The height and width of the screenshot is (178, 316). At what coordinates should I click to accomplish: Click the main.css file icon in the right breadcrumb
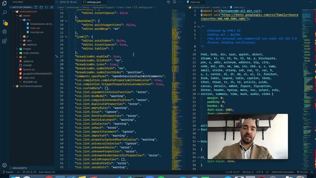[x=231, y=7]
